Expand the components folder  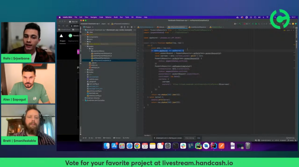click(86, 37)
